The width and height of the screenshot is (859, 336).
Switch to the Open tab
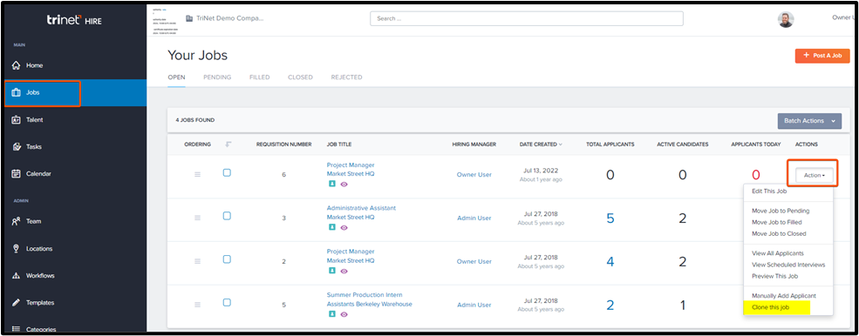(x=176, y=77)
